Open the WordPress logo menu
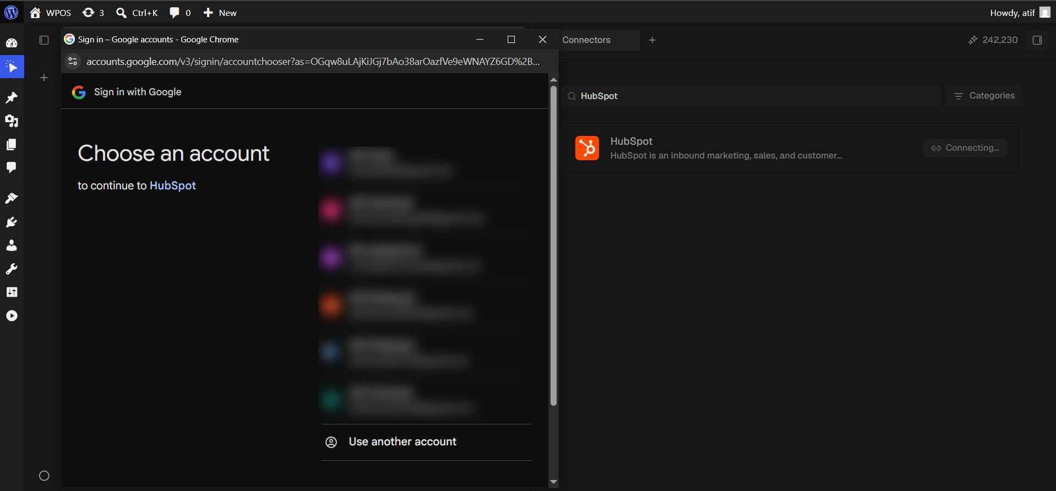This screenshot has height=491, width=1056. 11,12
